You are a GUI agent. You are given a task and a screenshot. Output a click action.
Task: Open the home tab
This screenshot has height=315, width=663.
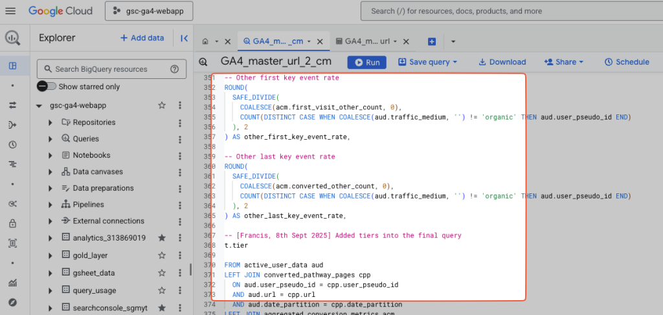[205, 41]
